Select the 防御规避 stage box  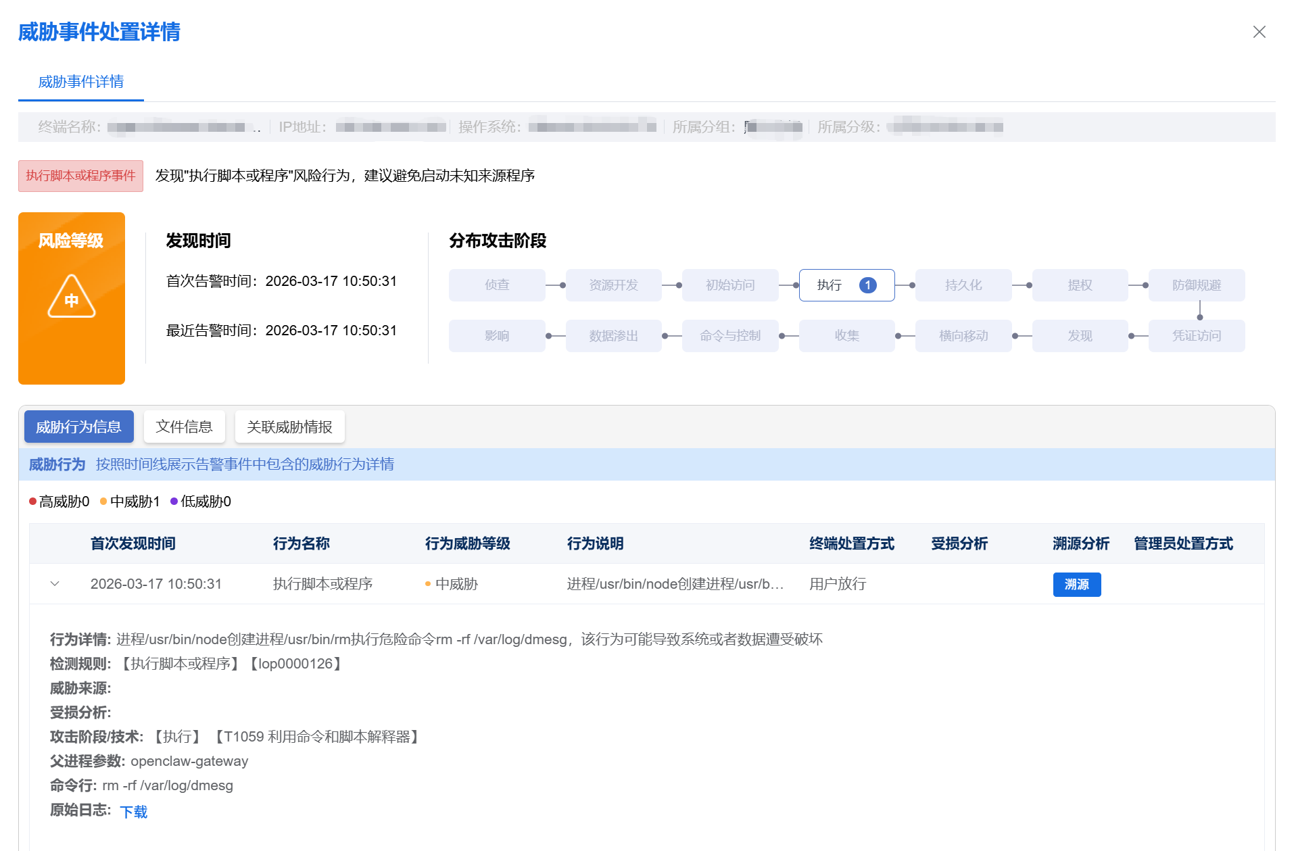1196,285
